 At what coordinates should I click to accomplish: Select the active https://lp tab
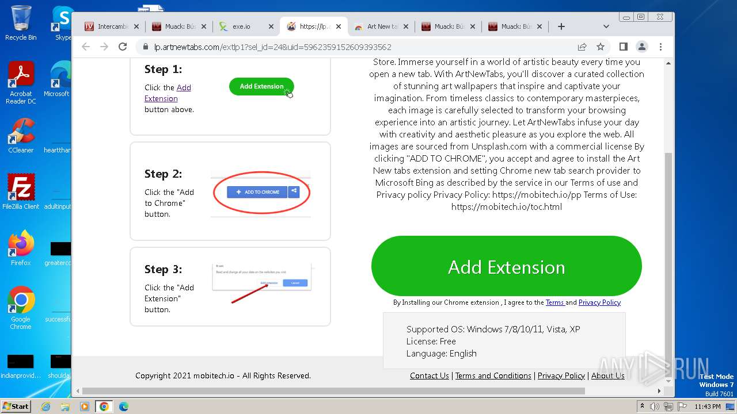click(314, 26)
